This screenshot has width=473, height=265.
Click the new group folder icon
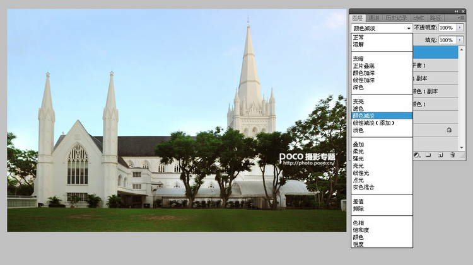point(428,155)
